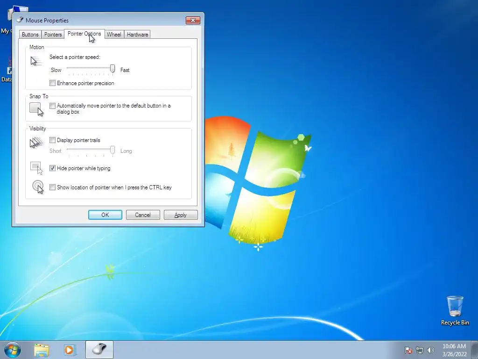Close the Mouse Properties dialog
478x359 pixels.
pyautogui.click(x=193, y=21)
